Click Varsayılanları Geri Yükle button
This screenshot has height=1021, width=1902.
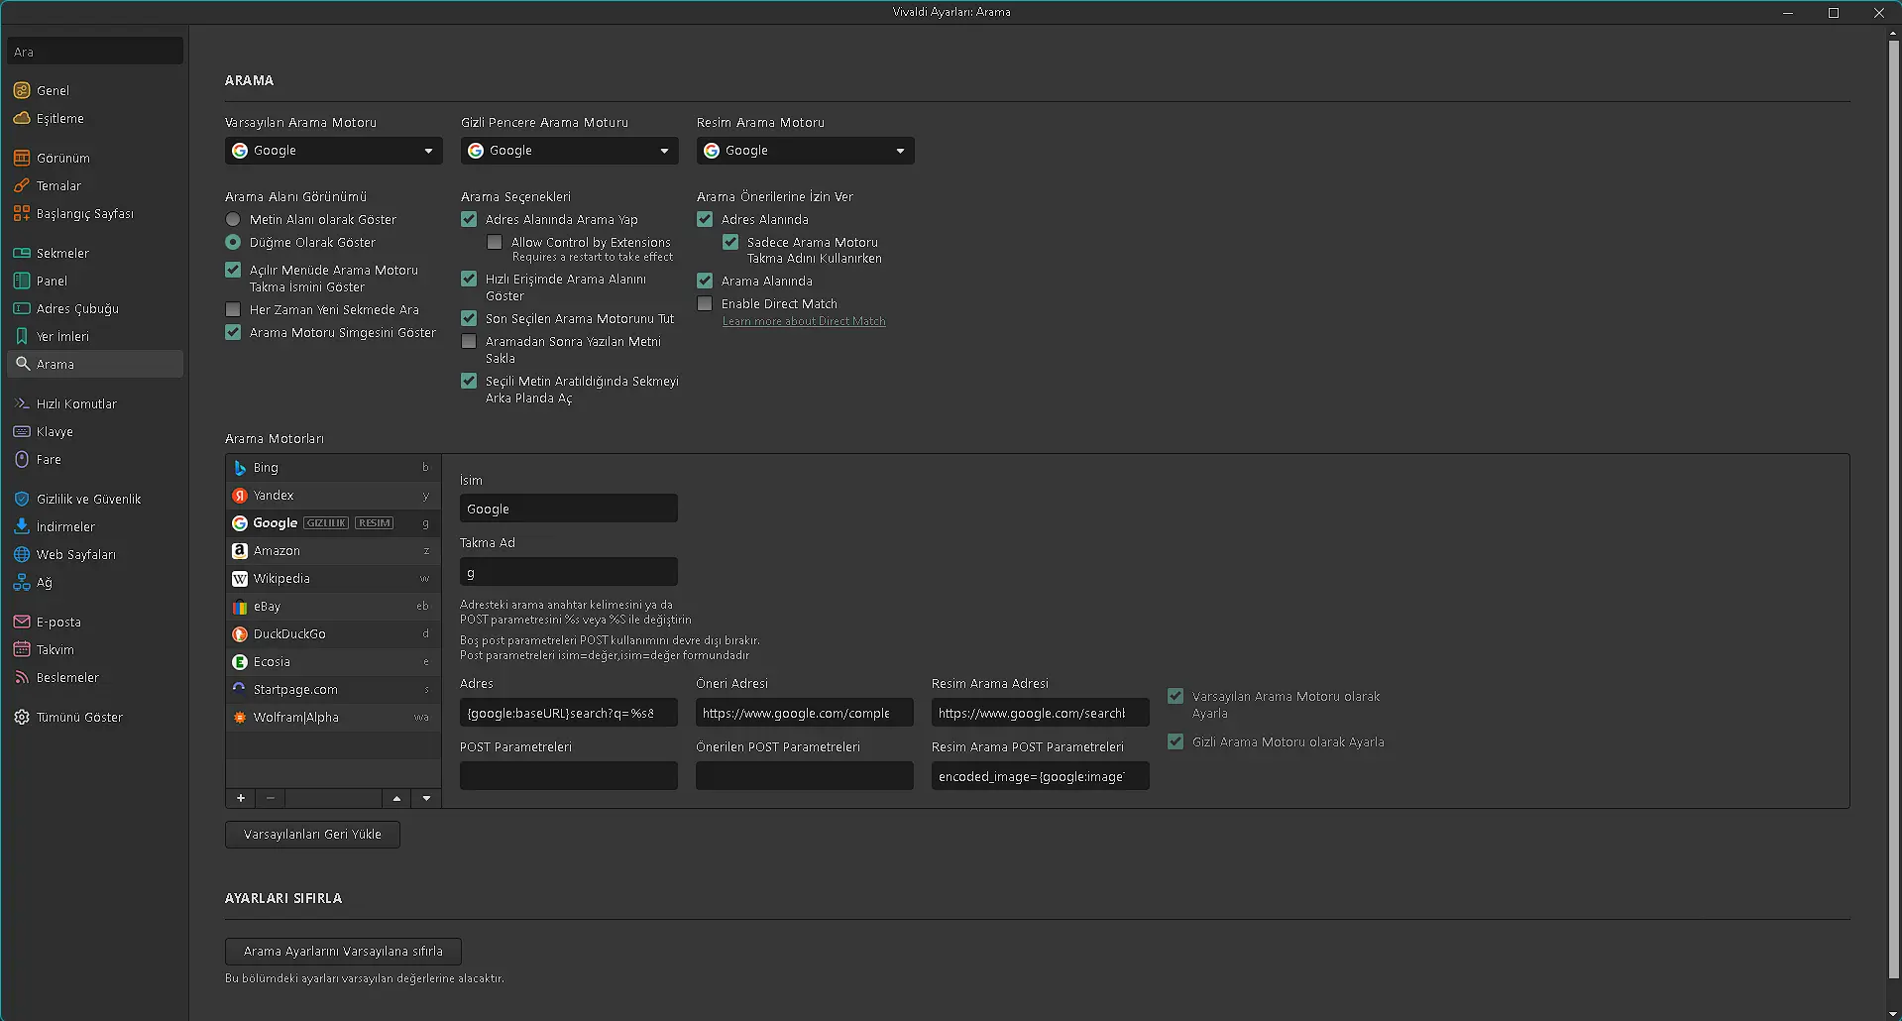pos(312,835)
